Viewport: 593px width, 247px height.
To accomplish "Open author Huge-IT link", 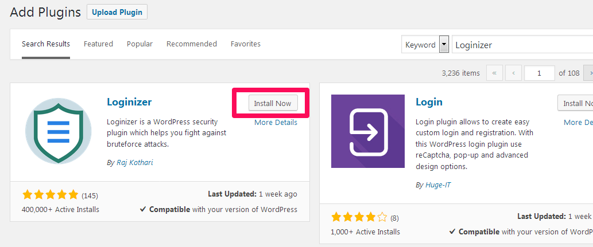I will point(438,185).
